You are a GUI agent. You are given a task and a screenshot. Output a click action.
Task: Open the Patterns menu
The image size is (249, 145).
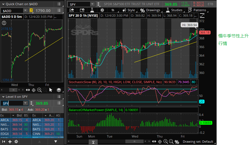pos(198,10)
